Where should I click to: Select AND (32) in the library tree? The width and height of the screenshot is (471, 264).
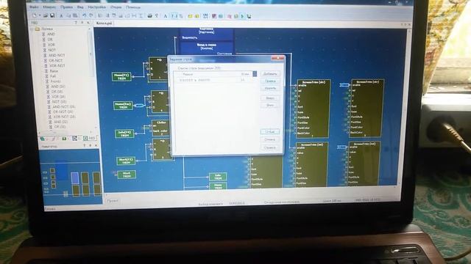pos(60,122)
